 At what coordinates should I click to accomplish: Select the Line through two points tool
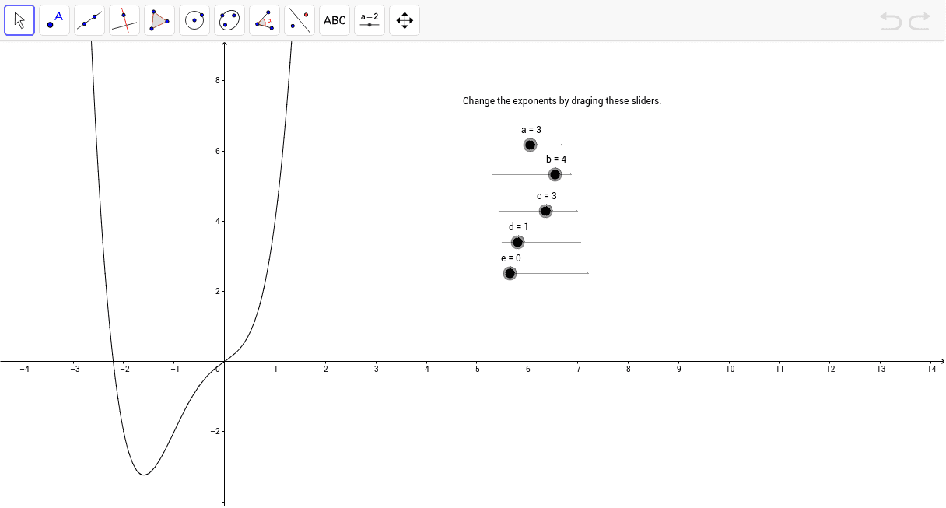point(89,20)
